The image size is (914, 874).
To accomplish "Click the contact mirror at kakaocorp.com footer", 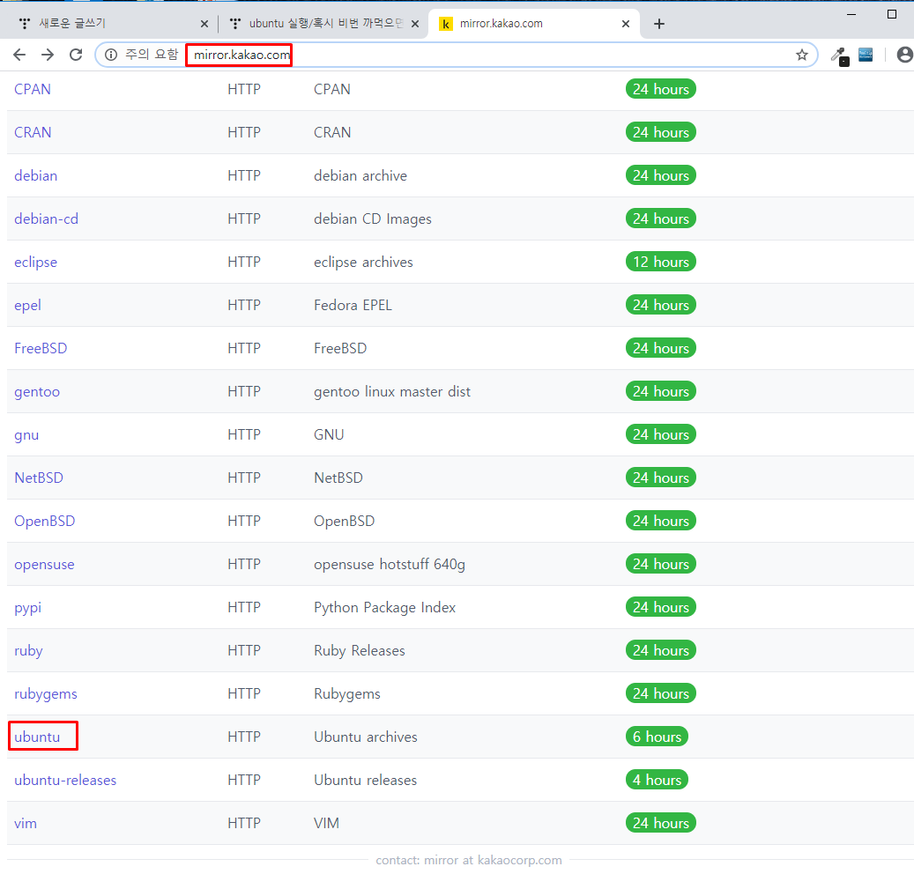I will tap(469, 860).
